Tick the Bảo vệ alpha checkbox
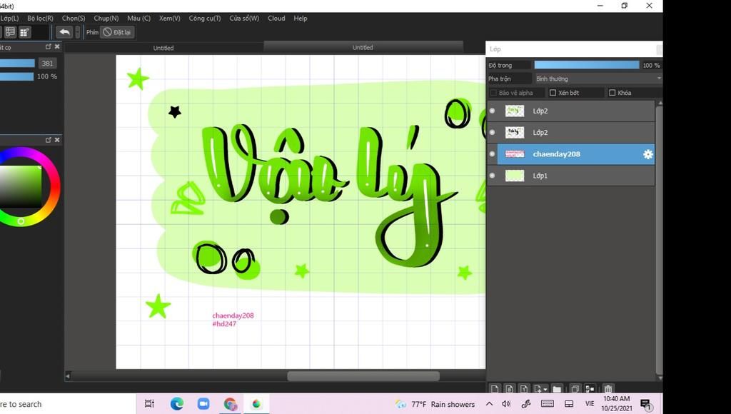 [x=493, y=93]
